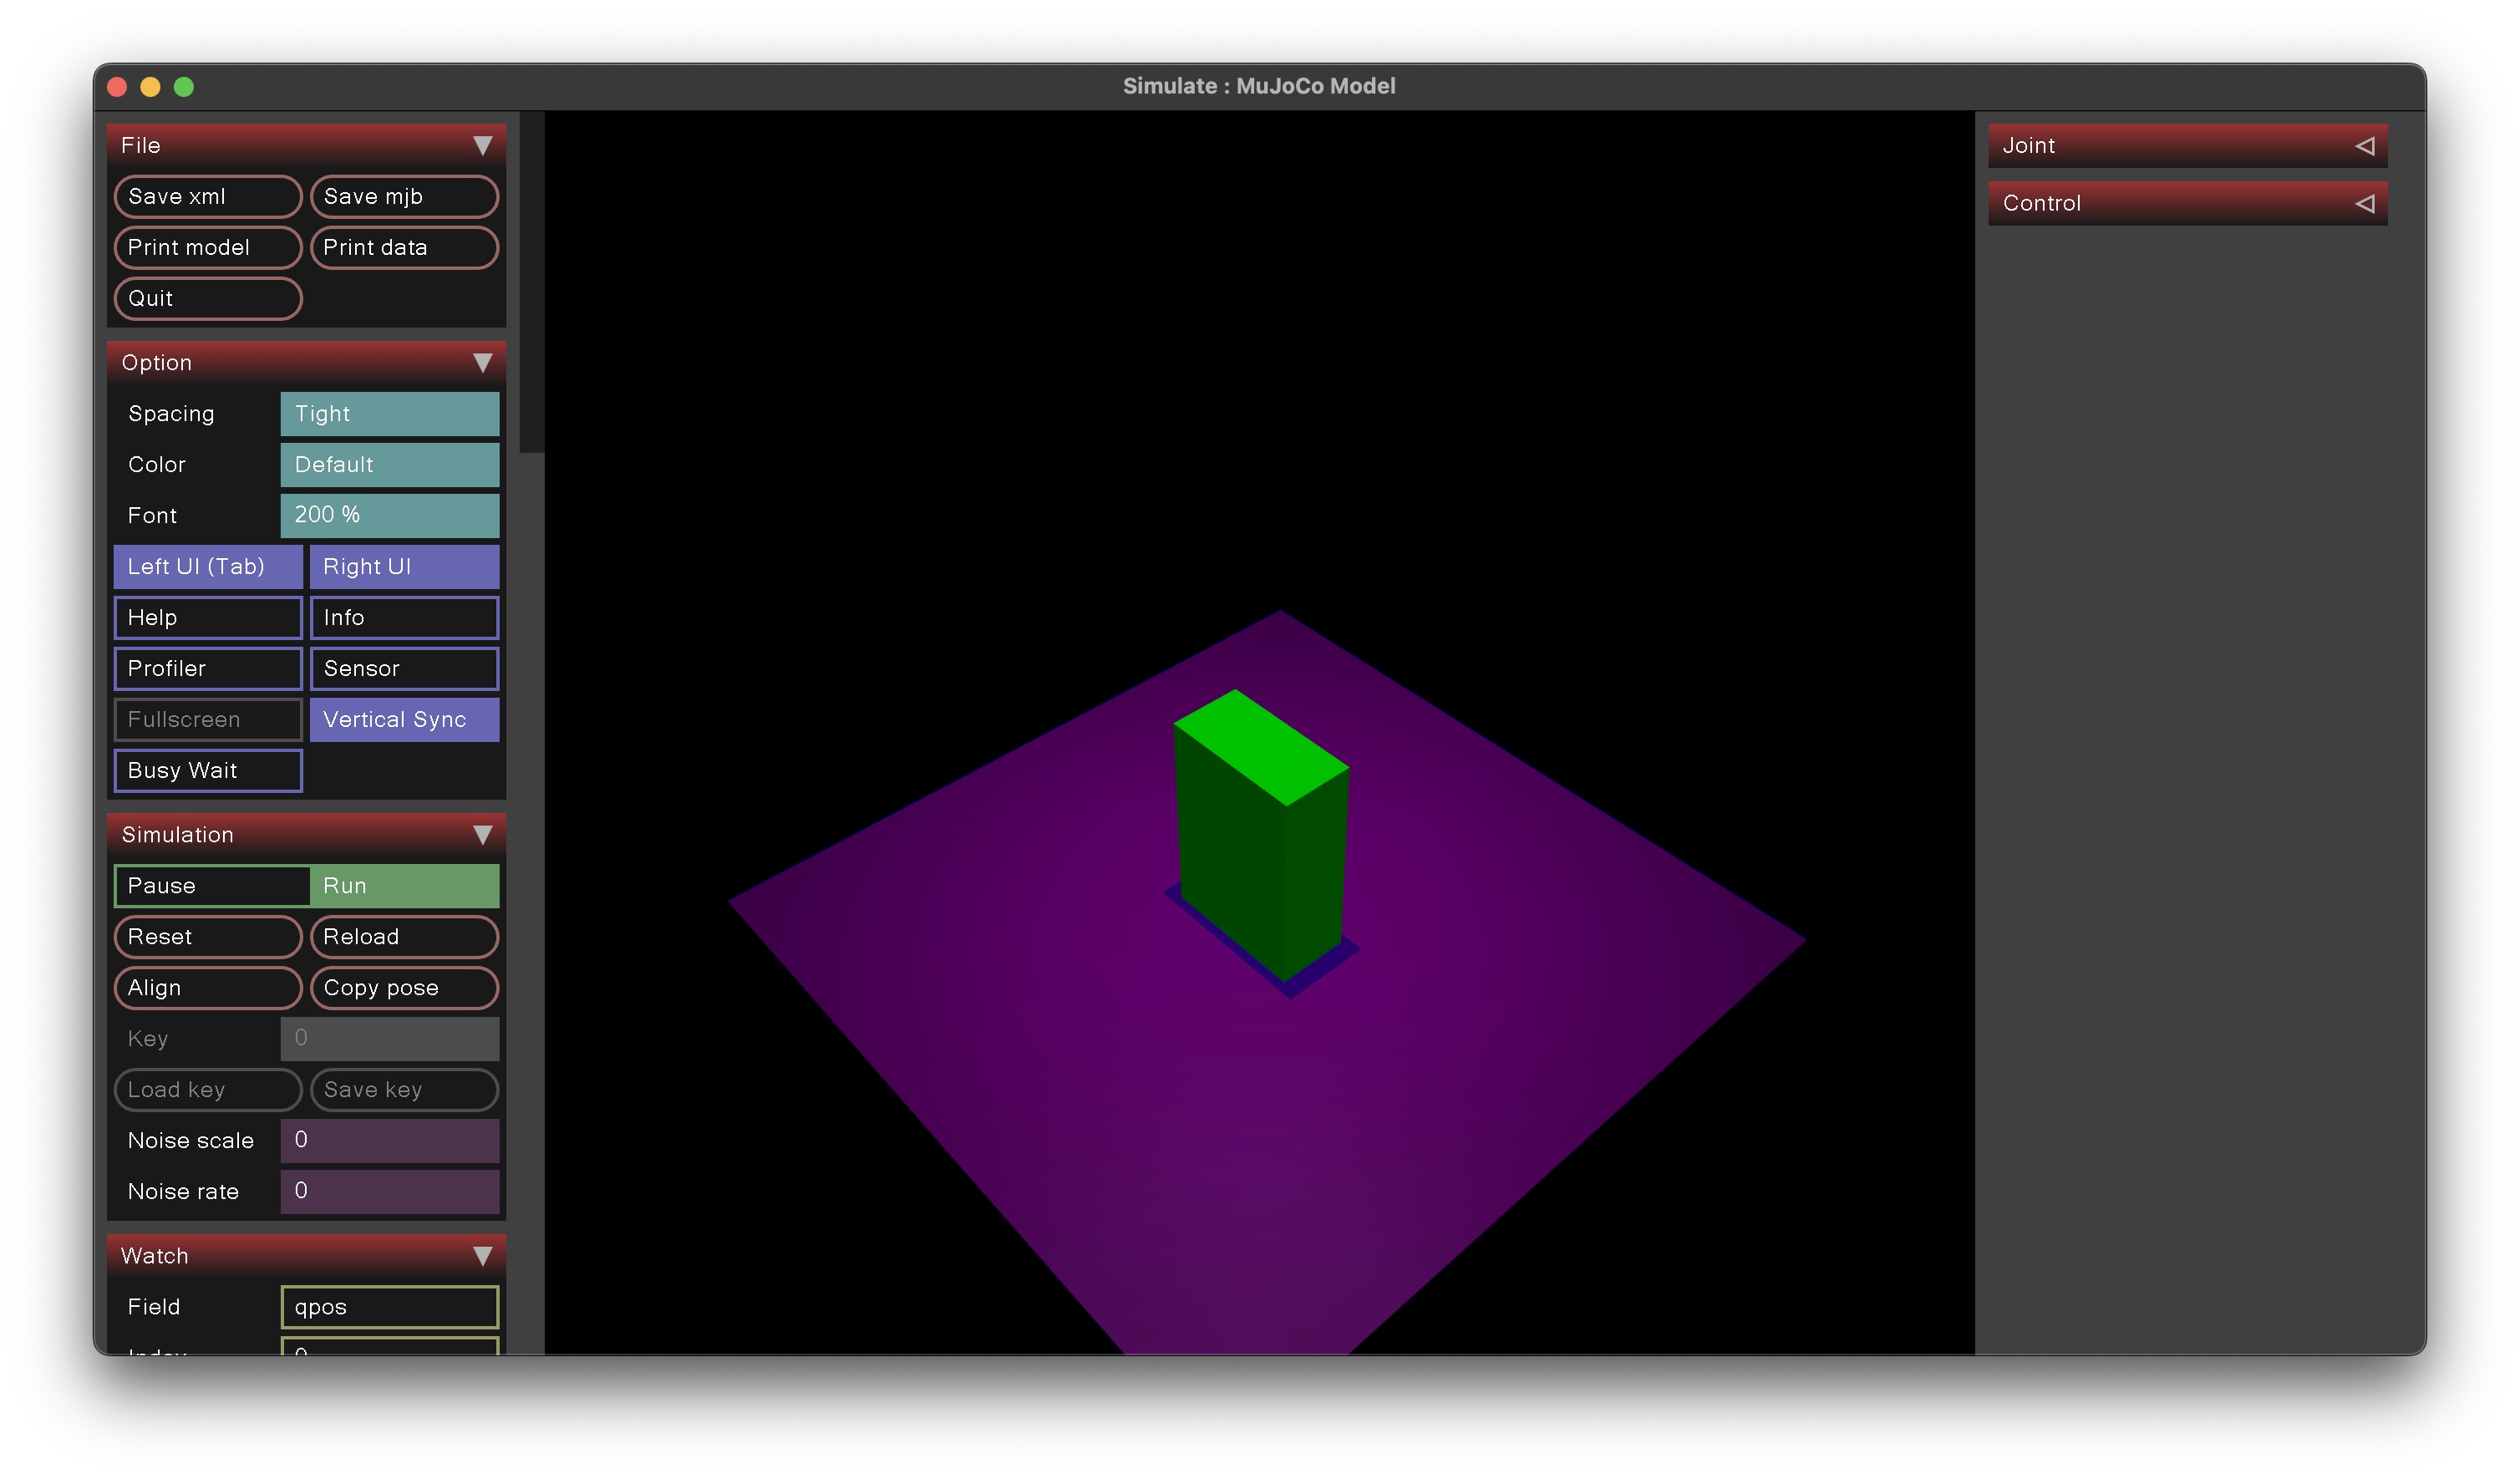The height and width of the screenshot is (1479, 2520).
Task: Expand the Control panel
Action: [2366, 203]
